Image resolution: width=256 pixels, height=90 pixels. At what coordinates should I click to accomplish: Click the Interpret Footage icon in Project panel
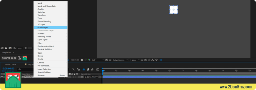(x=2, y=48)
